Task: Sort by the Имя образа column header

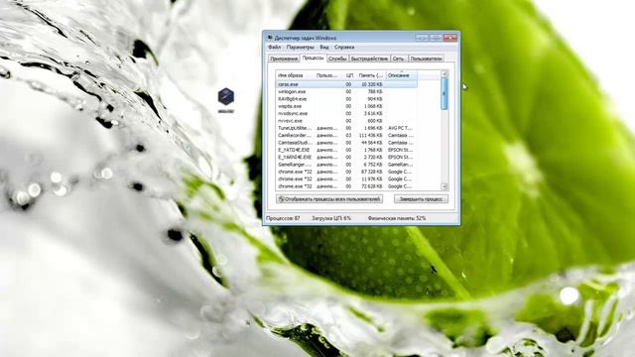Action: [x=296, y=75]
